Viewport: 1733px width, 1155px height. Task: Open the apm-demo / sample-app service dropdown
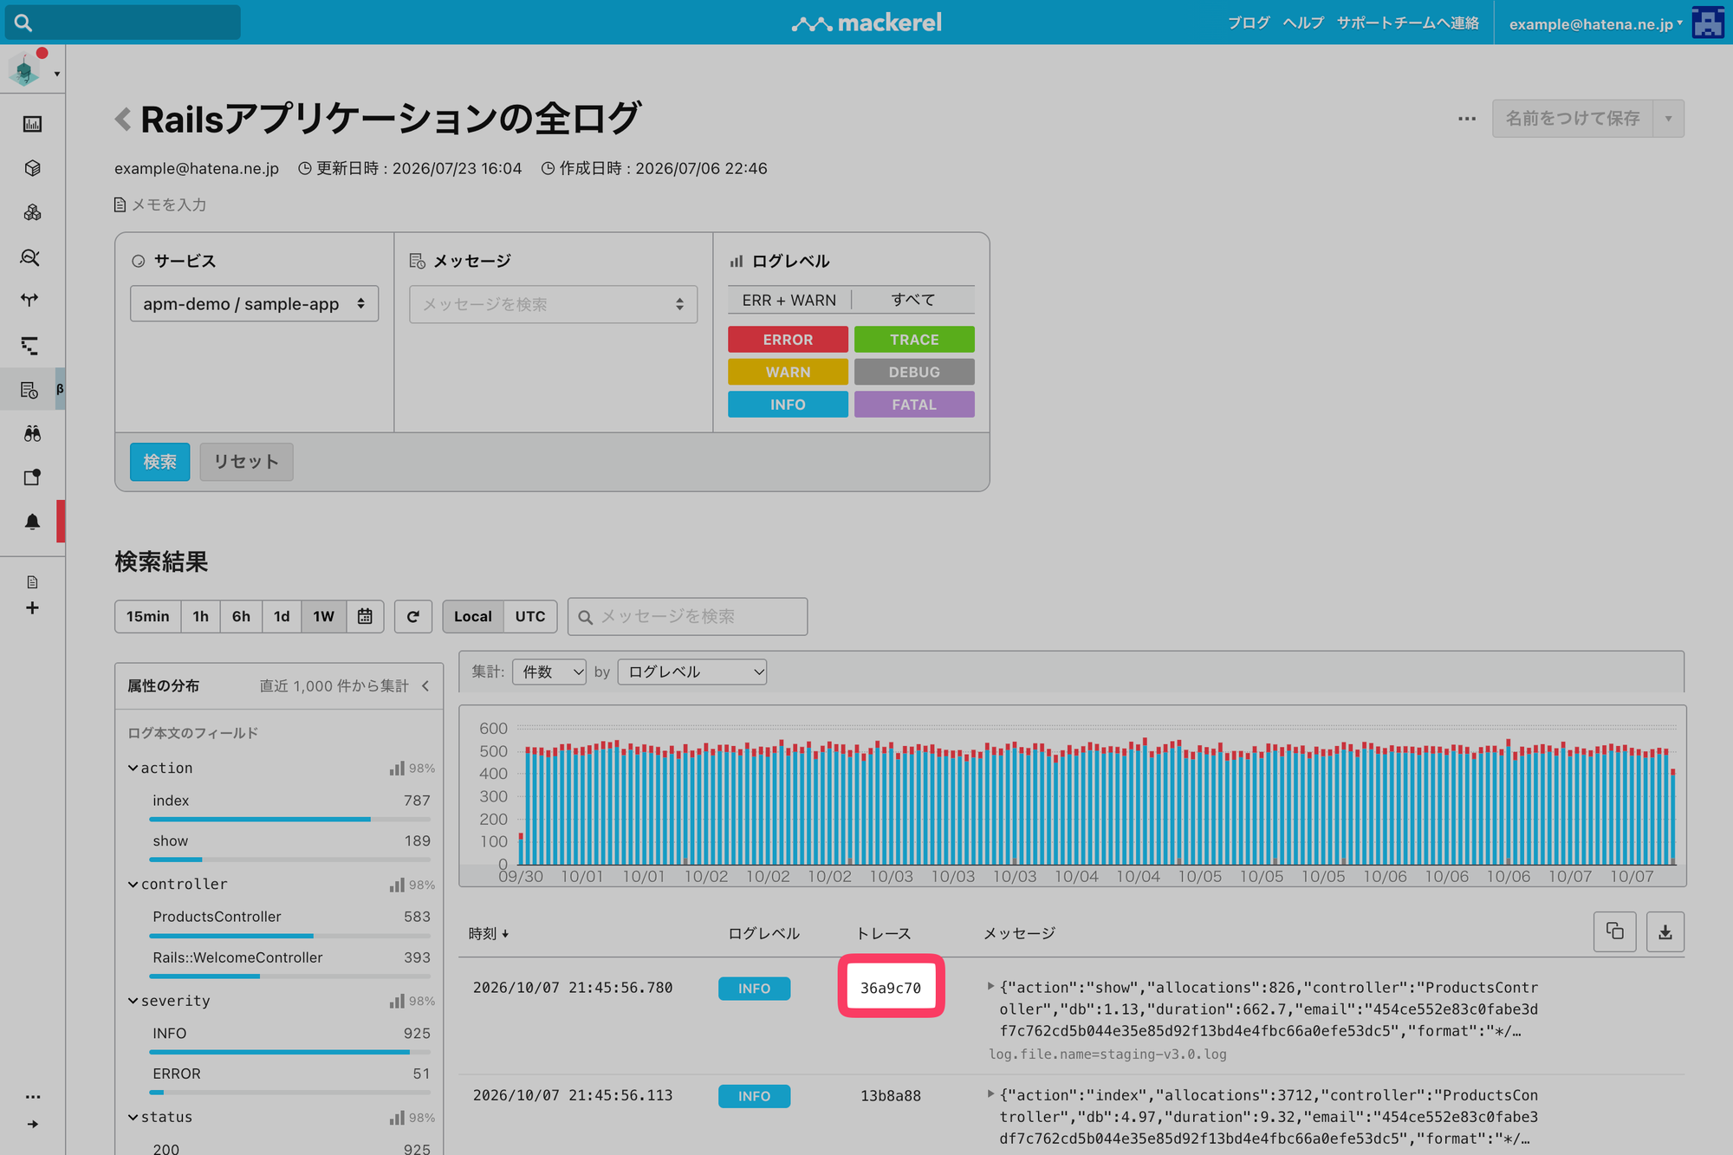pos(254,304)
